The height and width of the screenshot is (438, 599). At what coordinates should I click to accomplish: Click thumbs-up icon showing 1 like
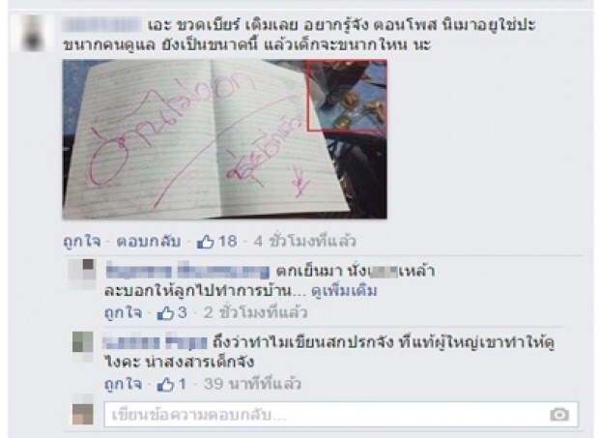tap(165, 384)
